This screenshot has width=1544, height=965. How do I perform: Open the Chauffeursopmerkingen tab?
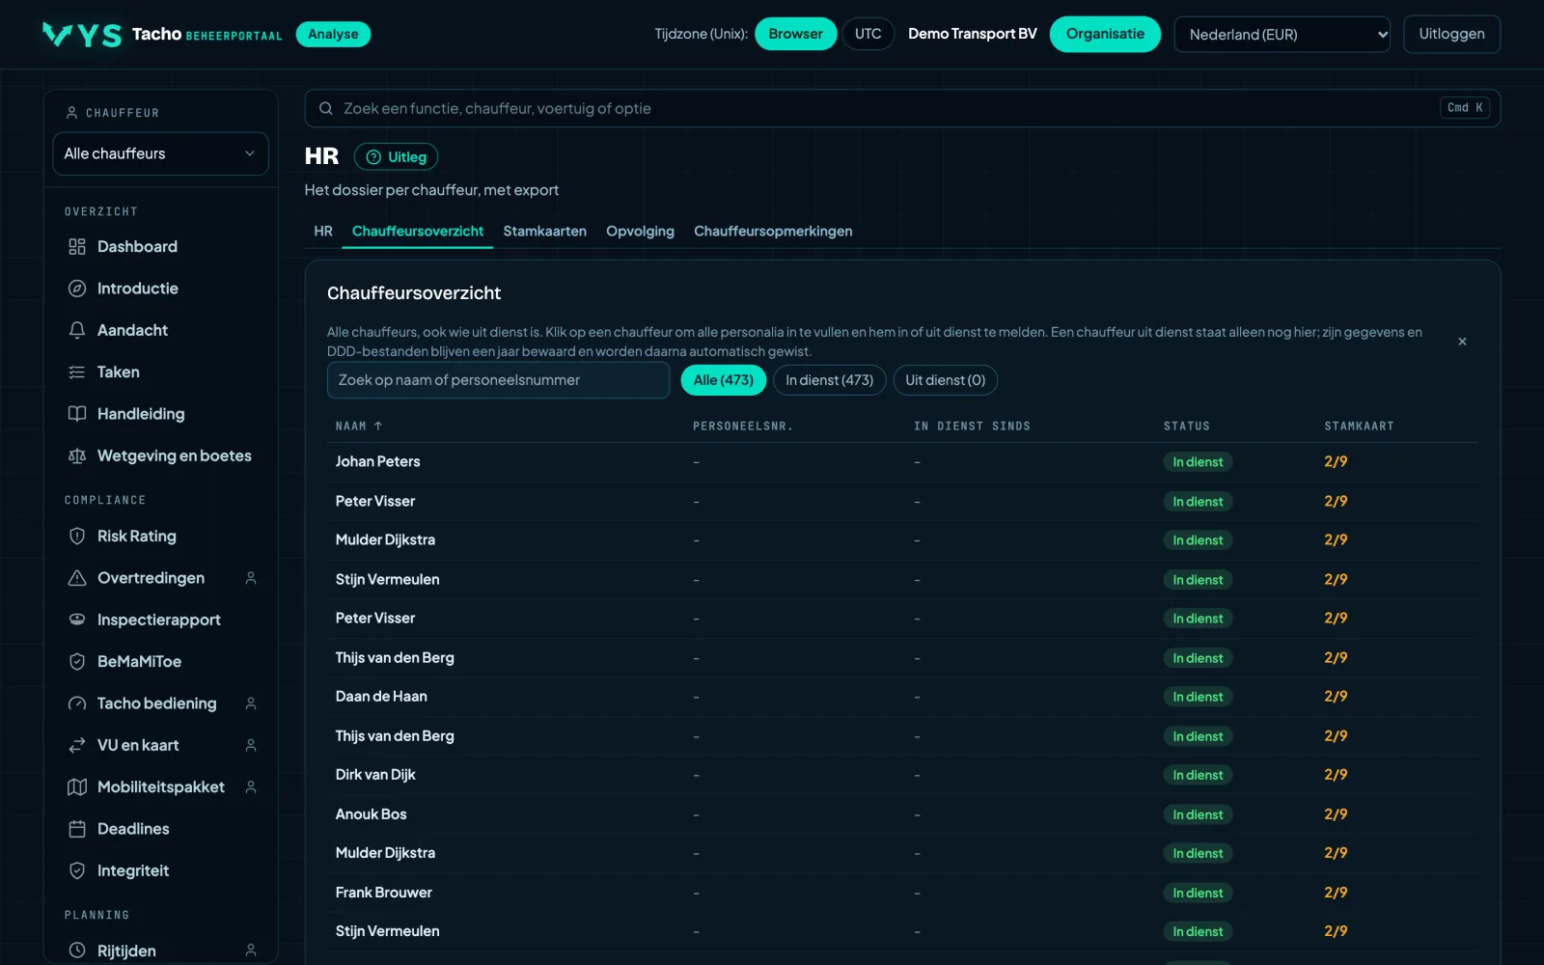773,232
